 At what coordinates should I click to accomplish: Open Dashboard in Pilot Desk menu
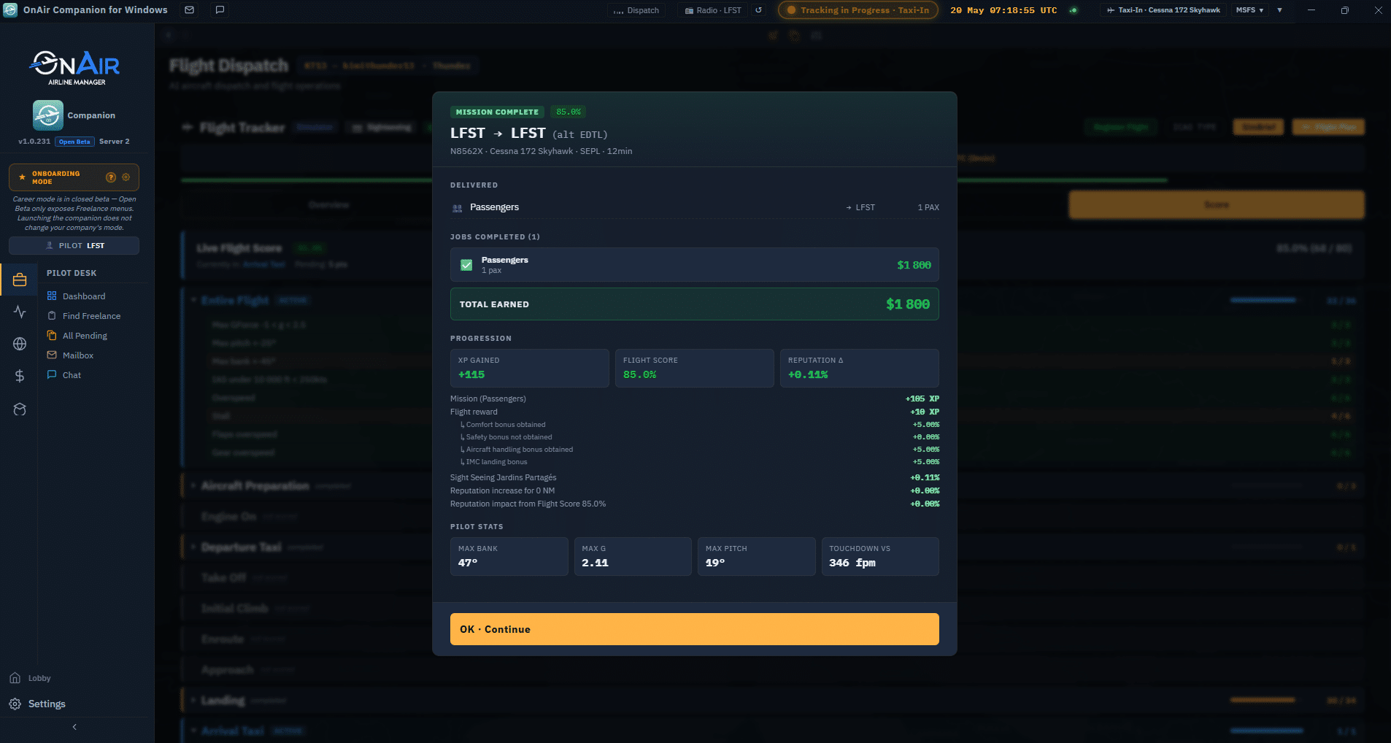[83, 296]
